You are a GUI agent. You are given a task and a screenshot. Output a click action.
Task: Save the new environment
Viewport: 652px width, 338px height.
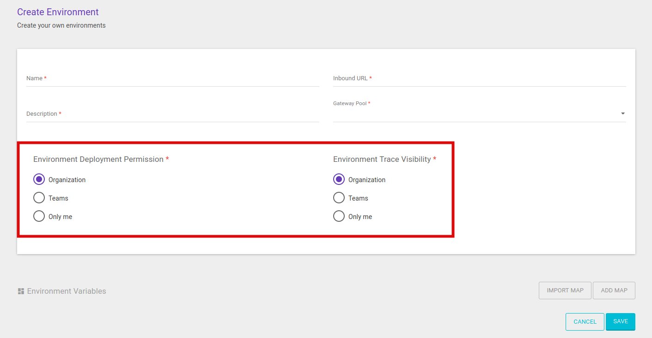(620, 321)
